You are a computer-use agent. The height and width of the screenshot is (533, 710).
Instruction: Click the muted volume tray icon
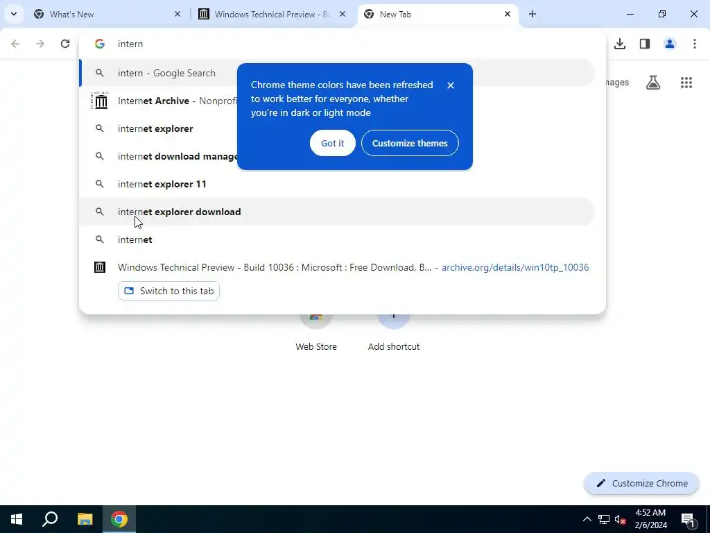pos(621,520)
